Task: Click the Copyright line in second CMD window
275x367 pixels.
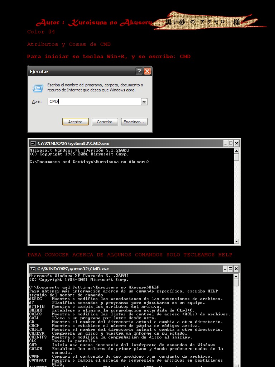Action: click(79, 280)
